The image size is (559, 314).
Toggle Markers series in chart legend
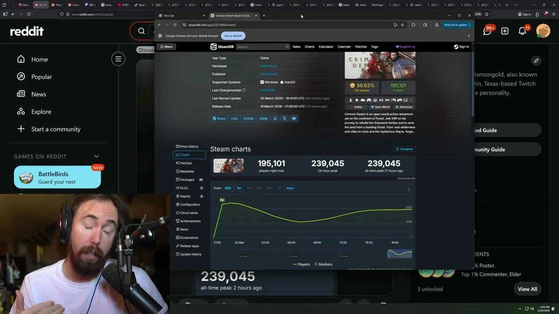pyautogui.click(x=323, y=264)
